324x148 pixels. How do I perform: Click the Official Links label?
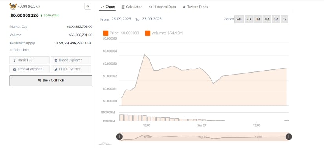(x=19, y=50)
